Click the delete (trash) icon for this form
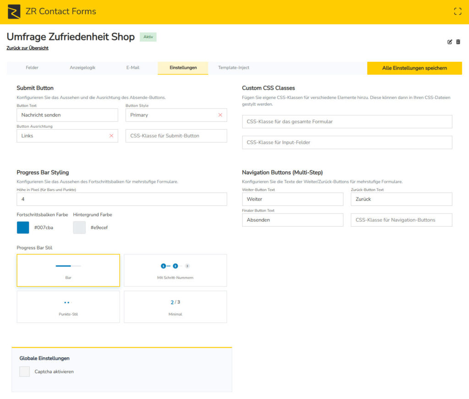Image resolution: width=469 pixels, height=399 pixels. click(x=458, y=42)
